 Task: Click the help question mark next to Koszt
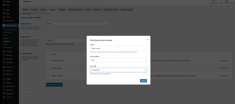pos(95,66)
